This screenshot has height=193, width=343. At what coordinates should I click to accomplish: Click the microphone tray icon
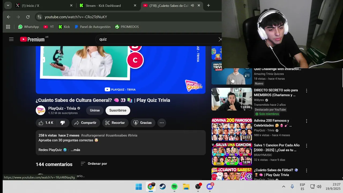(x=292, y=187)
